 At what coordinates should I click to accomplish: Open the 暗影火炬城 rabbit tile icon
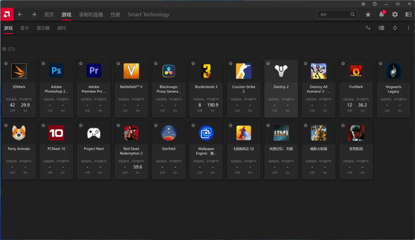click(318, 133)
